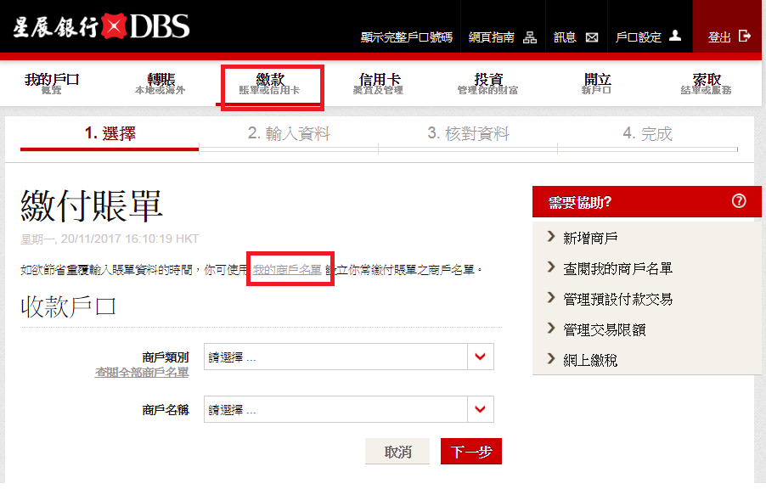The image size is (766, 489).
Task: Open the 商戶類別 select field
Action: click(x=335, y=357)
